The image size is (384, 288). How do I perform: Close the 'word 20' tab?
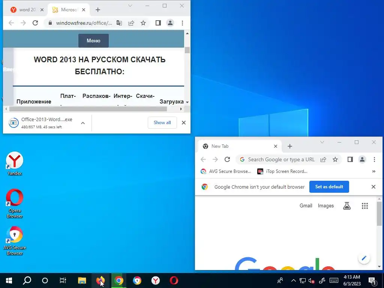click(42, 10)
